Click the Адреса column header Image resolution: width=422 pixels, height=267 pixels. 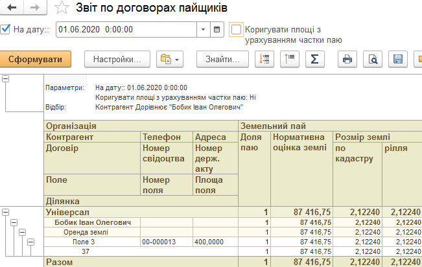[x=215, y=137]
